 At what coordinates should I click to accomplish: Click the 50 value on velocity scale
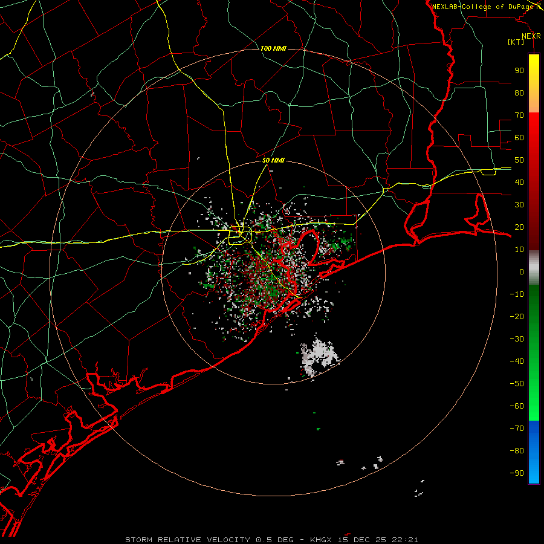[x=519, y=160]
